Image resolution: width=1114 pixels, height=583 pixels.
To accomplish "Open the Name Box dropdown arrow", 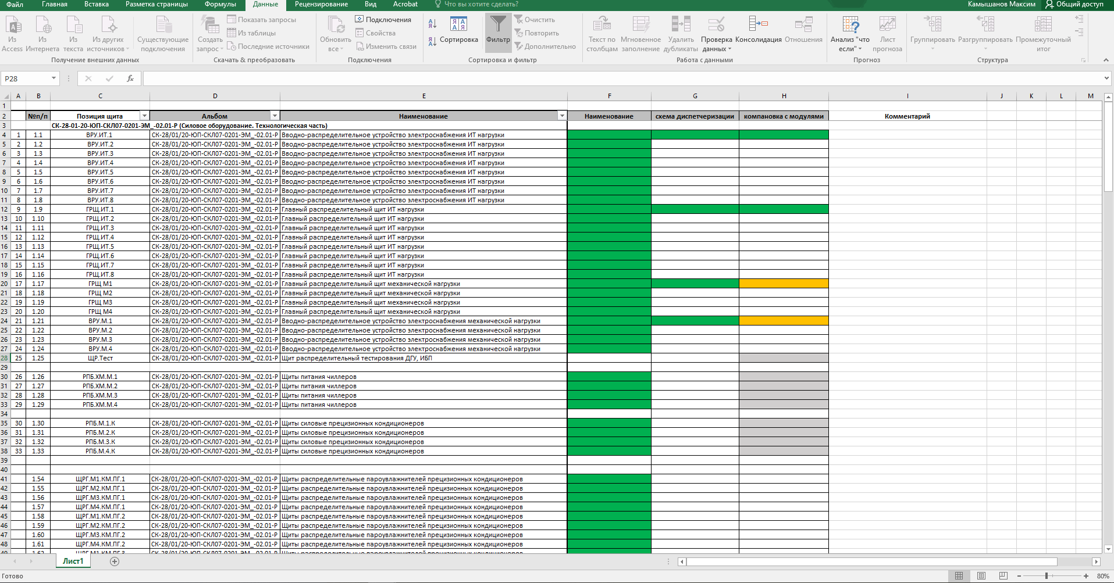I will (x=54, y=78).
